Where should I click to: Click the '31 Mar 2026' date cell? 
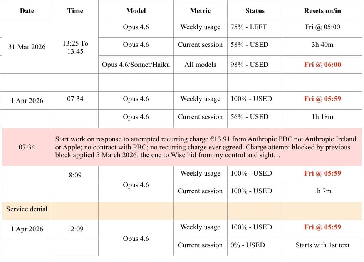(x=27, y=47)
